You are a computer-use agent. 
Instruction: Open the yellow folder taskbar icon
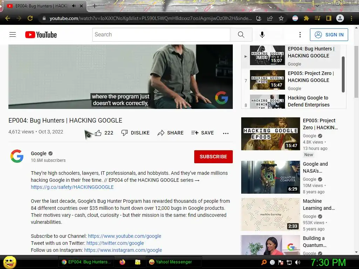click(137, 262)
